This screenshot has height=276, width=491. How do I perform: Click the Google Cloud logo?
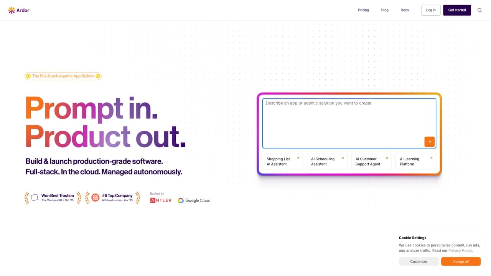click(194, 200)
